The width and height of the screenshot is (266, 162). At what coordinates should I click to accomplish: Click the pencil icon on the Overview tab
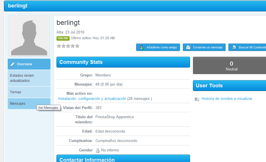click(12, 64)
